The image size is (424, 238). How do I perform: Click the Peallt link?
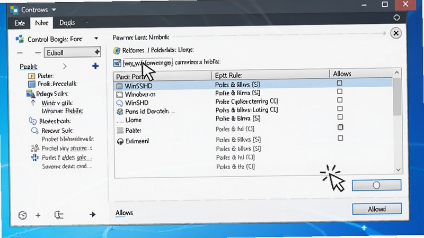pos(29,67)
